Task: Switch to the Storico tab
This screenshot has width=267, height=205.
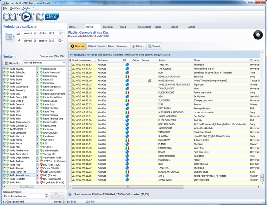Action: click(x=174, y=27)
